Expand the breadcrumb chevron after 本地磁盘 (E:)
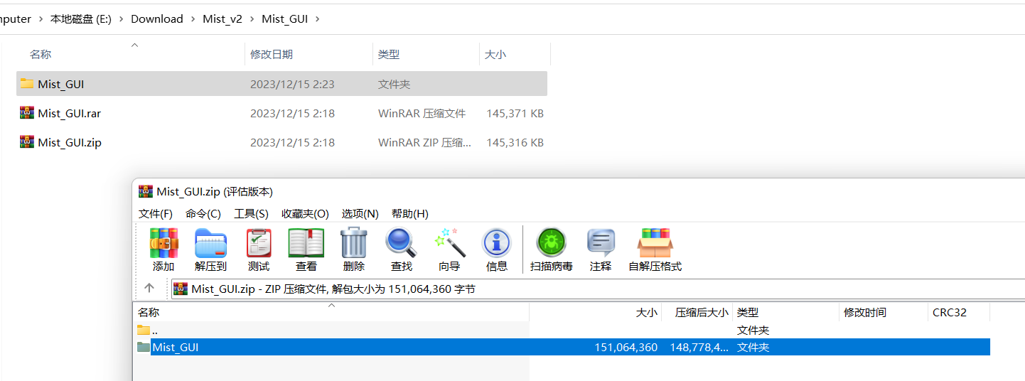 (121, 19)
